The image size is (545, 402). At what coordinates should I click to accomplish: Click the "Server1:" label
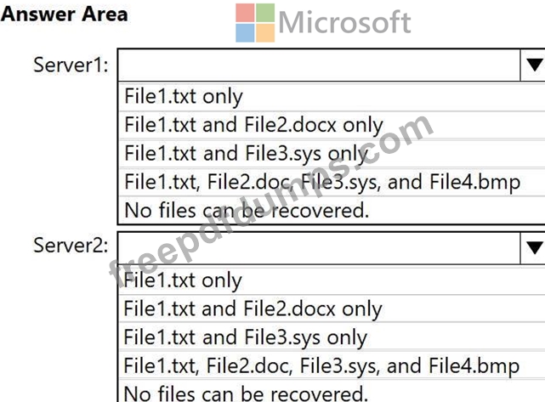click(71, 65)
